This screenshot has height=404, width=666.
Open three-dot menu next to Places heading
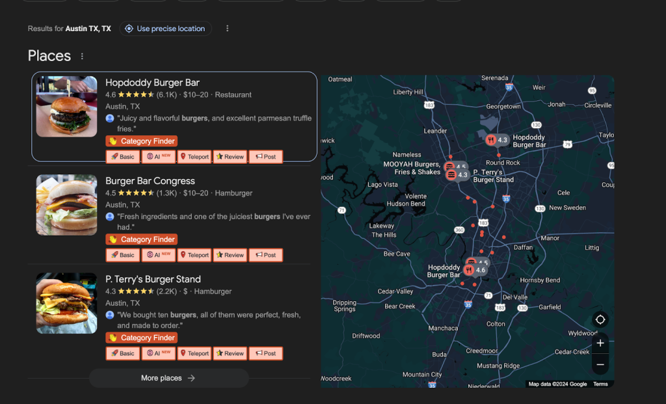[x=82, y=57]
